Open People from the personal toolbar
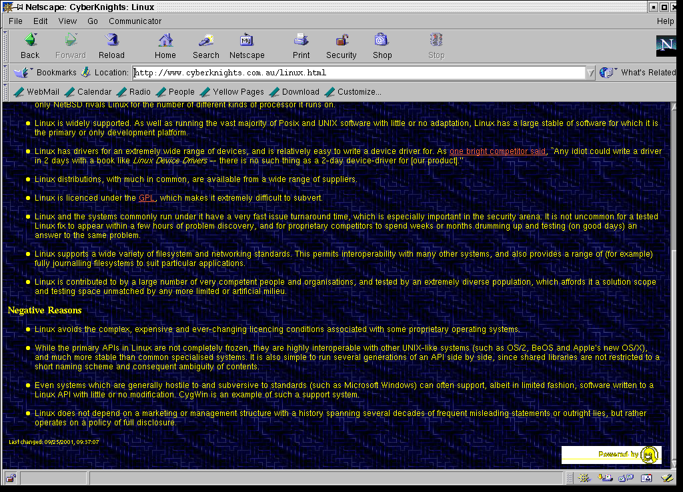This screenshot has width=683, height=492. (175, 92)
